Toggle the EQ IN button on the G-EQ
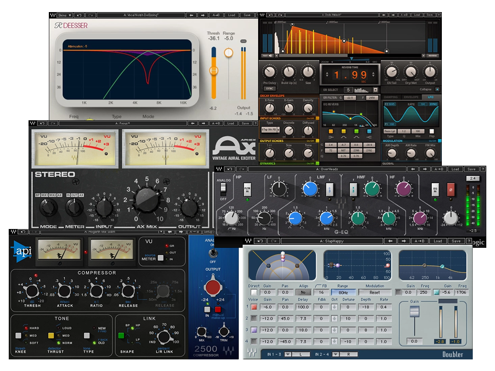 [435, 189]
